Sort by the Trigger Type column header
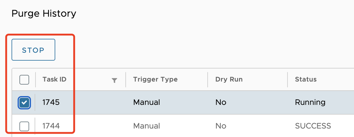The image size is (354, 137). (x=155, y=79)
